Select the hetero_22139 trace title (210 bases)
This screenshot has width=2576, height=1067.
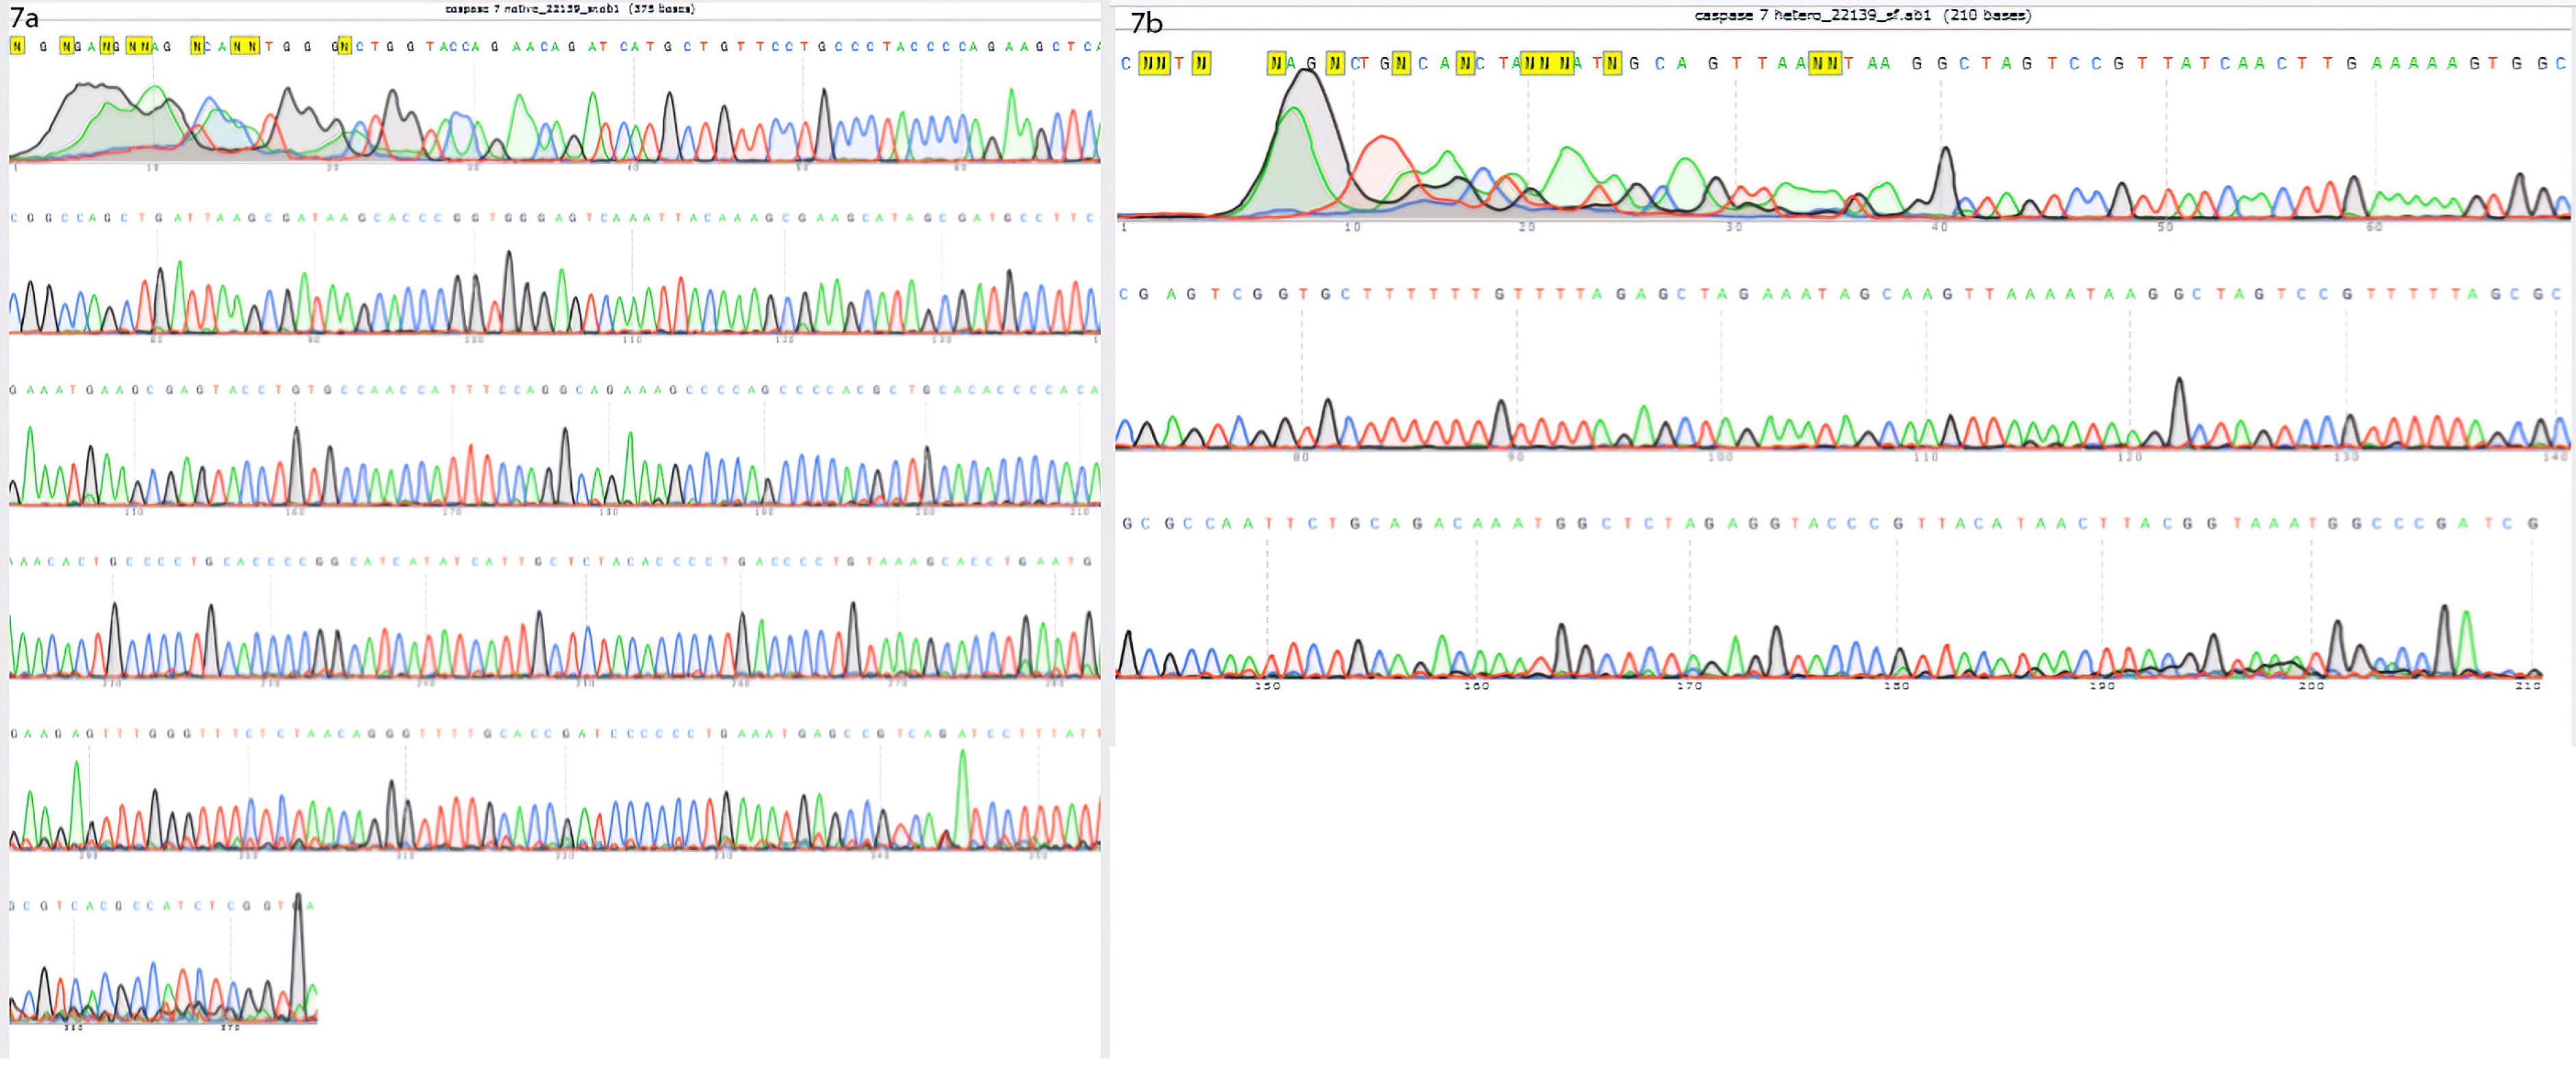click(x=1862, y=15)
